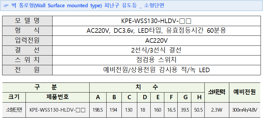Click the '194' value under B
The height and width of the screenshot is (118, 263).
point(113,110)
